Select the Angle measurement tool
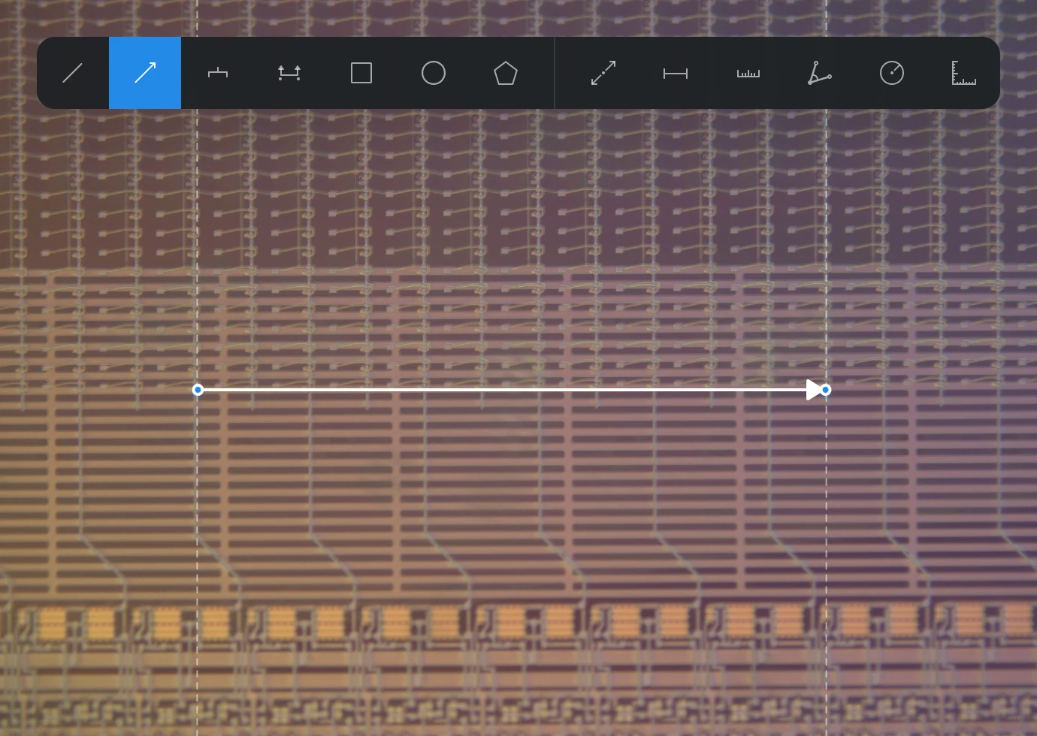This screenshot has width=1037, height=736. [820, 73]
